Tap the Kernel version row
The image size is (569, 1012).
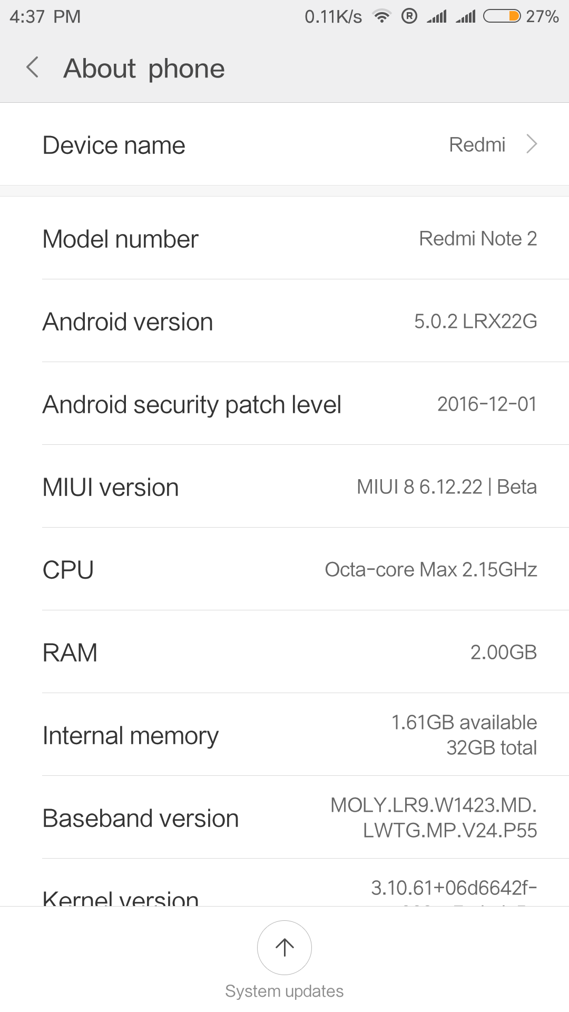(284, 892)
